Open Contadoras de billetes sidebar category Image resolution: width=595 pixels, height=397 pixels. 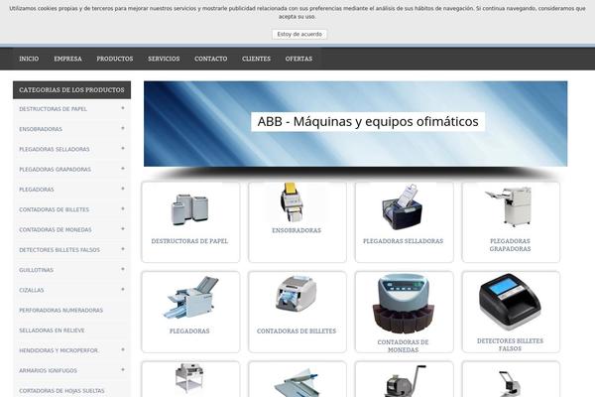click(55, 209)
